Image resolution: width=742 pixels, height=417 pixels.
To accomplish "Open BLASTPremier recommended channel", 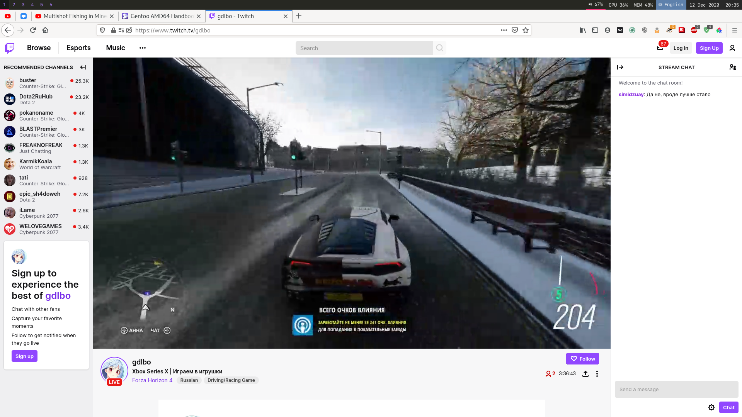I will (x=46, y=132).
